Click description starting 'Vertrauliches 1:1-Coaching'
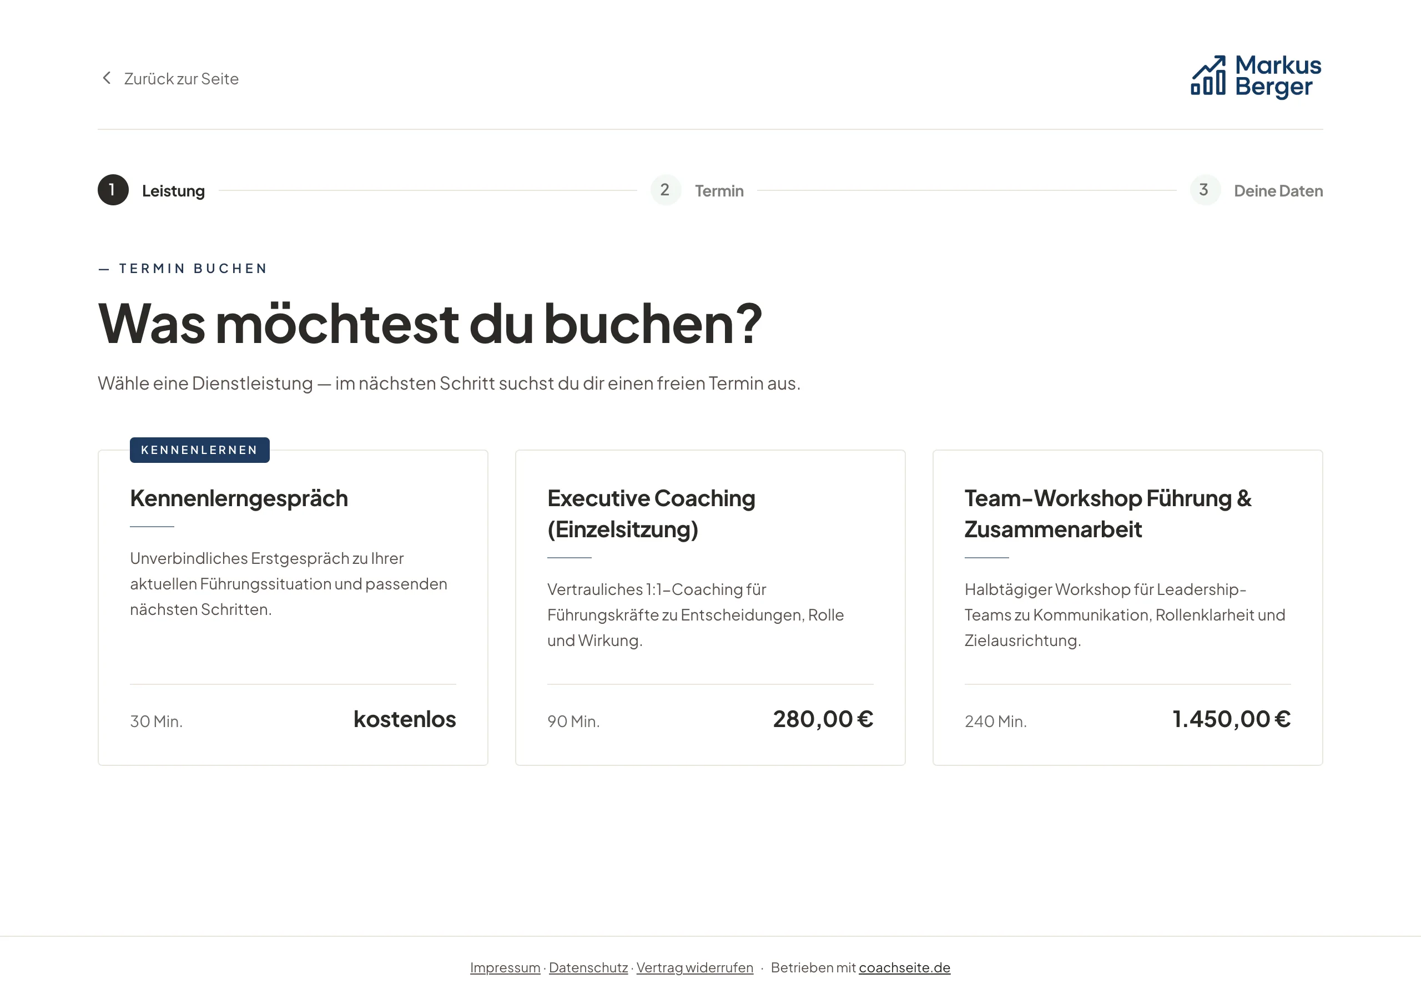This screenshot has width=1421, height=999. pos(696,614)
